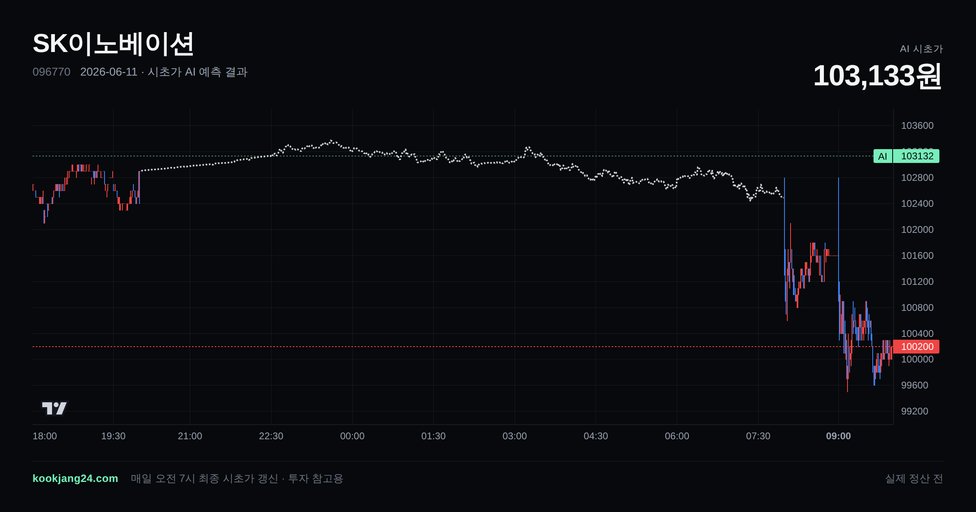This screenshot has height=512, width=976.
Task: Select the 18:00 time axis label
Action: pyautogui.click(x=45, y=436)
